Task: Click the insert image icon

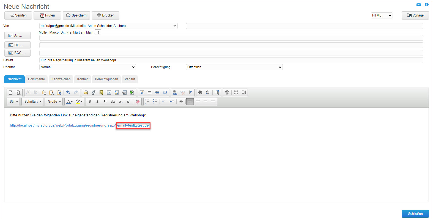Action: 142,92
